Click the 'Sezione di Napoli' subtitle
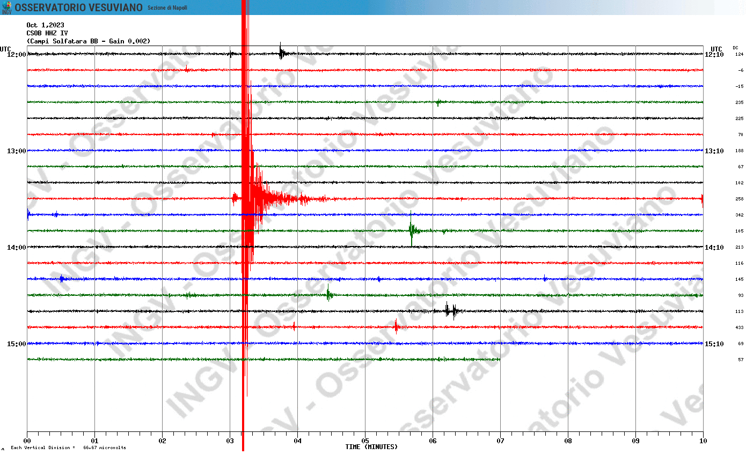Viewport: 746px width, 455px height. (x=167, y=8)
